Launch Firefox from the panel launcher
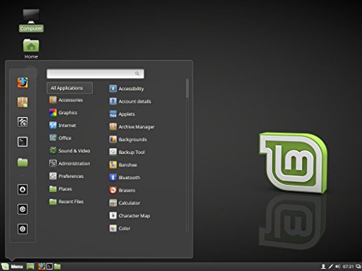Image resolution: width=362 pixels, height=271 pixels. coord(41,267)
